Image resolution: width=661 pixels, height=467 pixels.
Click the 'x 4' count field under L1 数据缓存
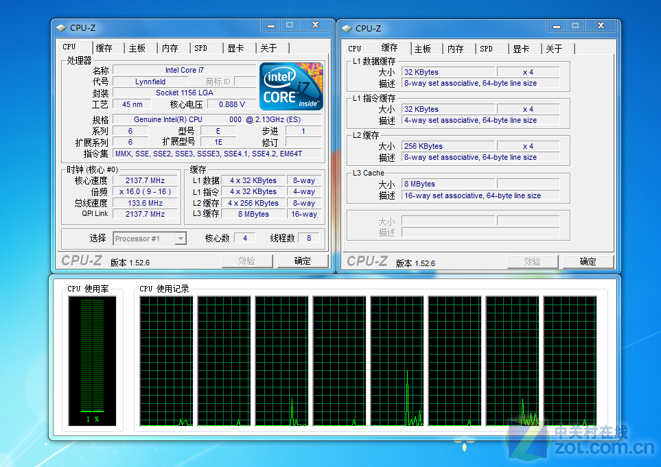(529, 72)
